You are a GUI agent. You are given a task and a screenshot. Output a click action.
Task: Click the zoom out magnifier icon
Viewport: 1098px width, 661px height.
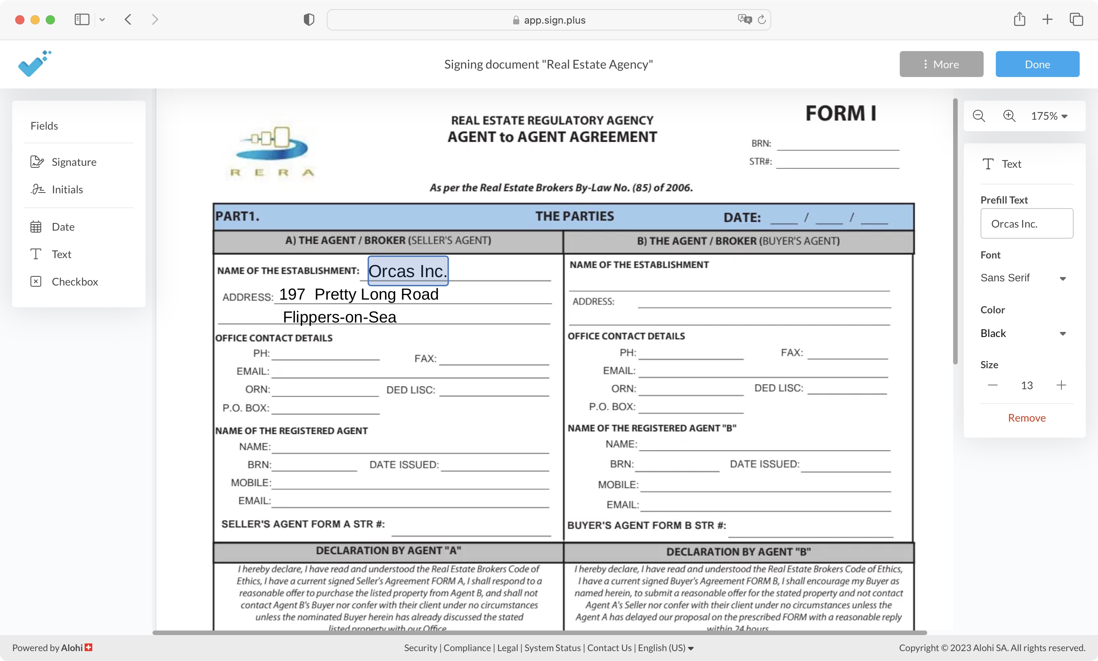coord(979,115)
